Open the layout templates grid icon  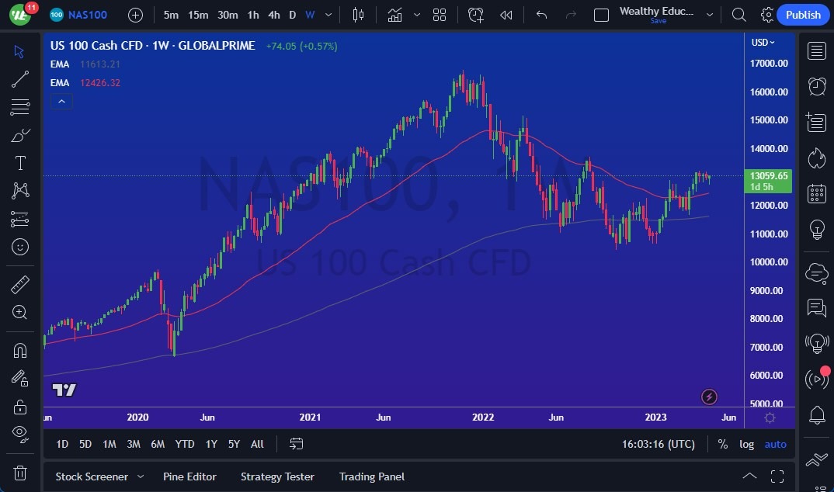click(440, 15)
